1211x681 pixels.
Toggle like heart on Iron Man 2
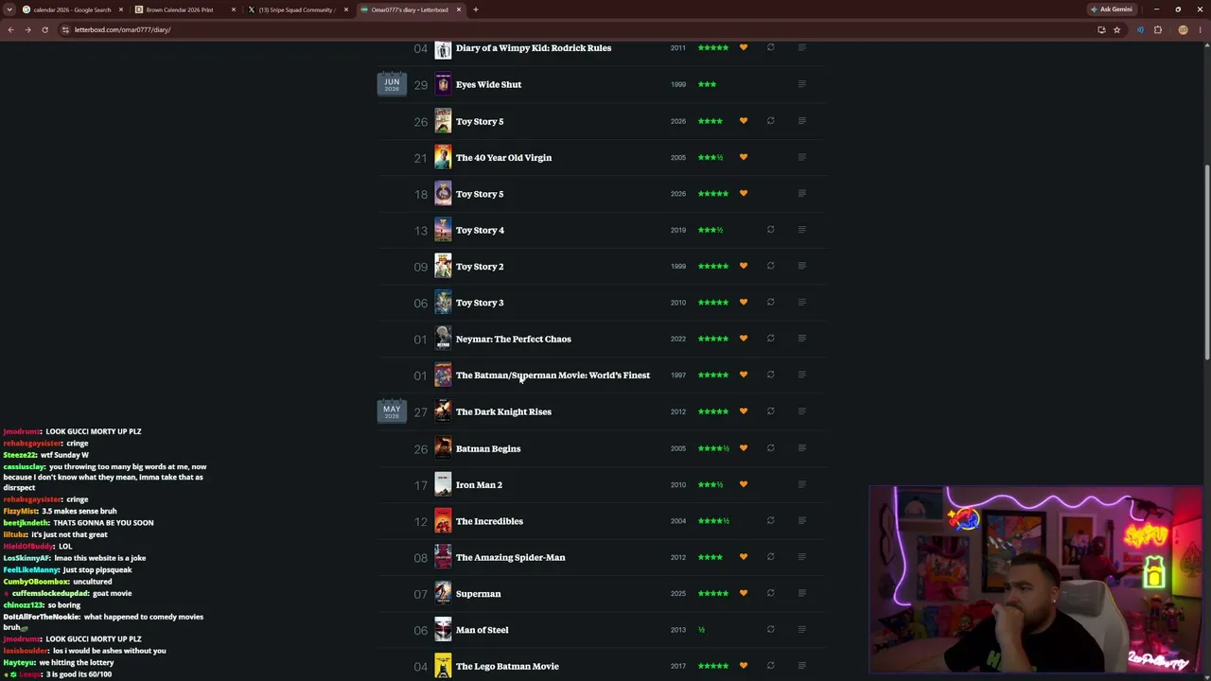pos(744,484)
